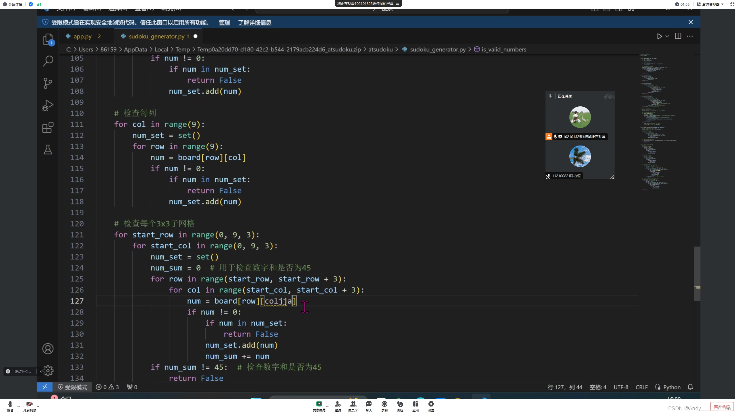Click the ports forwarded indicator

coord(132,387)
